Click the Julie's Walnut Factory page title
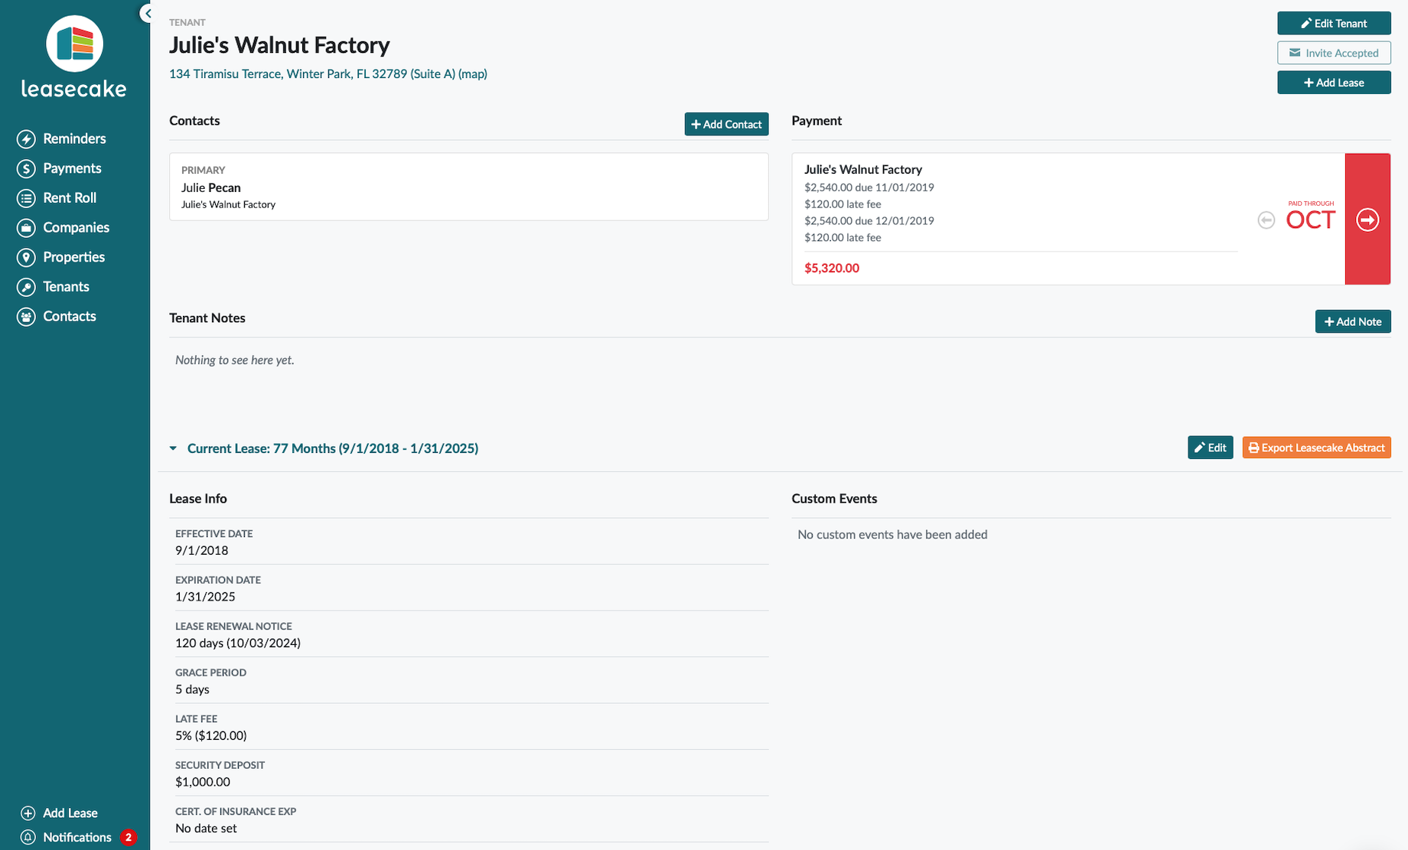Screen dimensions: 1408x850 point(279,45)
